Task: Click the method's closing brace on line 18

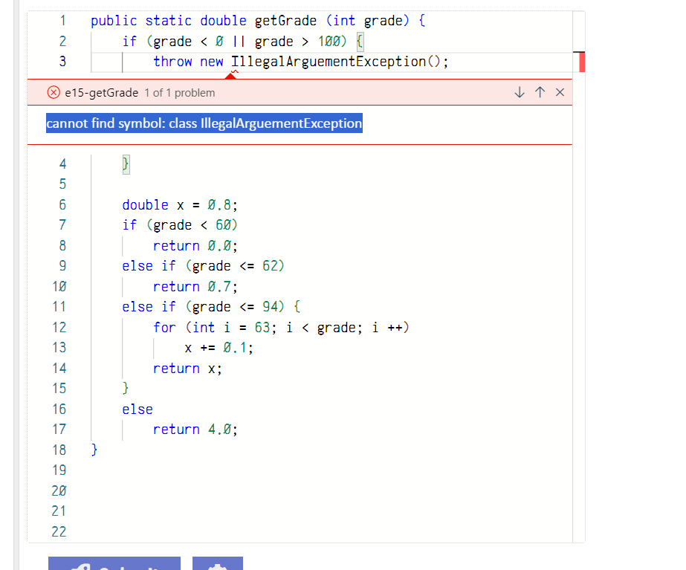Action: pos(94,450)
